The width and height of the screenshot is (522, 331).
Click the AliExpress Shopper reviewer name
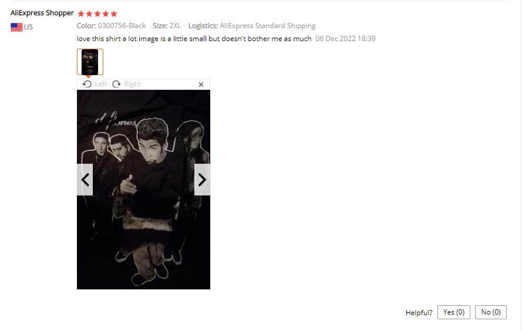click(42, 13)
